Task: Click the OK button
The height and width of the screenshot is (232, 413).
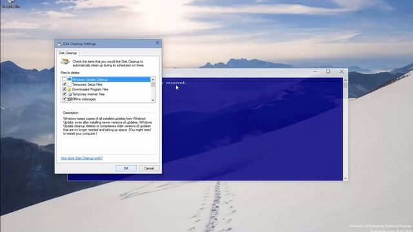Action: [126, 168]
